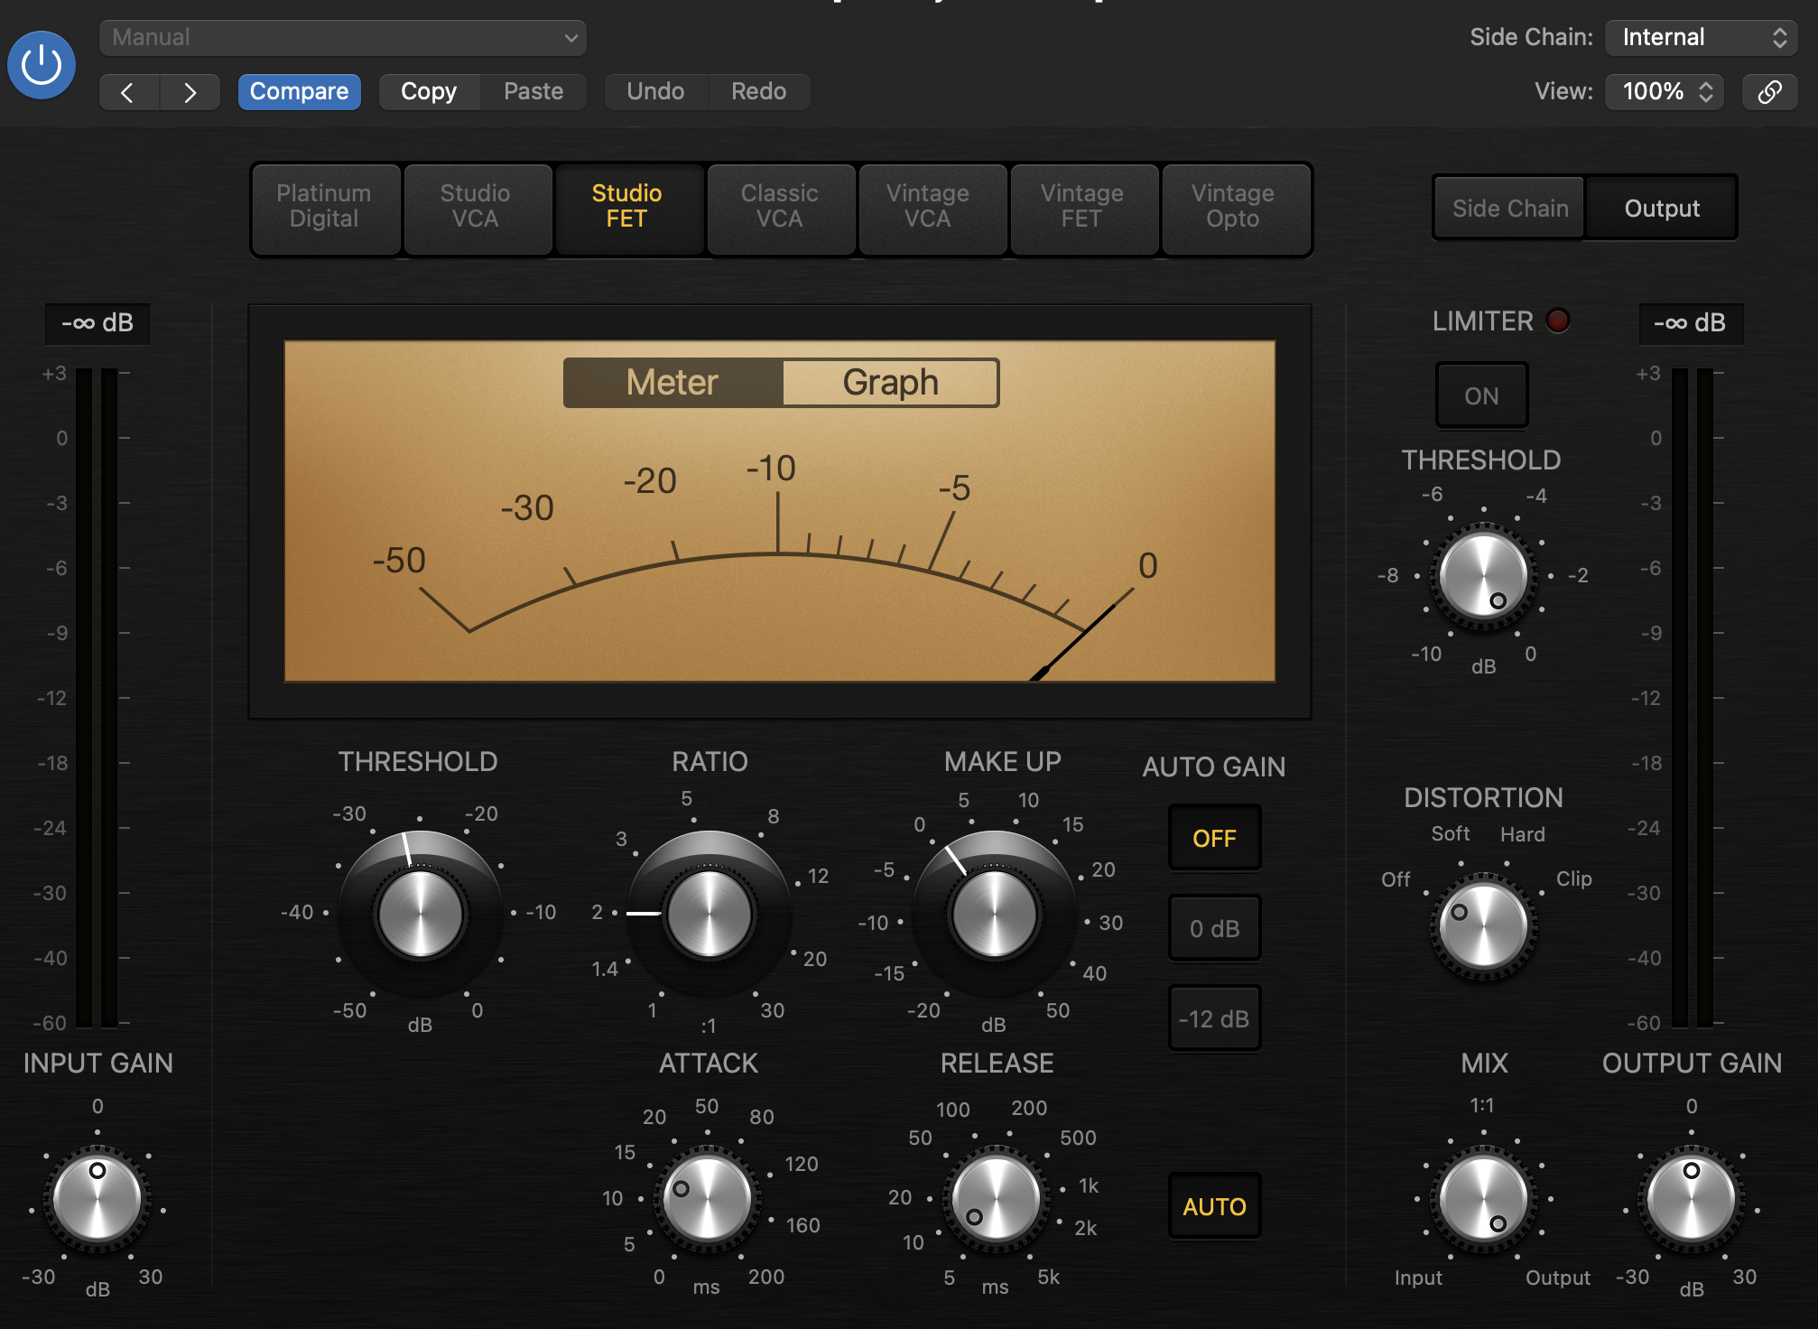1818x1329 pixels.
Task: Click the Attack knob
Action: [x=707, y=1199]
